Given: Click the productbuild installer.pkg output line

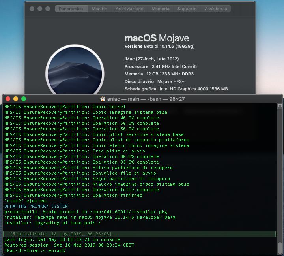Looking at the screenshot, I should click(86, 212).
